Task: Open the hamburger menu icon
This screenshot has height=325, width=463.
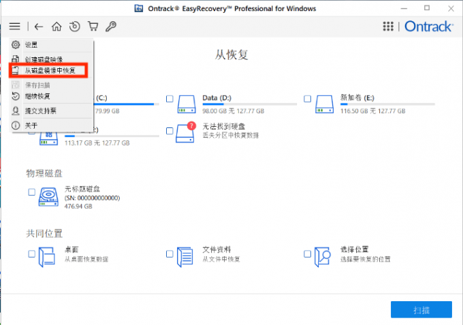Action: 14,27
